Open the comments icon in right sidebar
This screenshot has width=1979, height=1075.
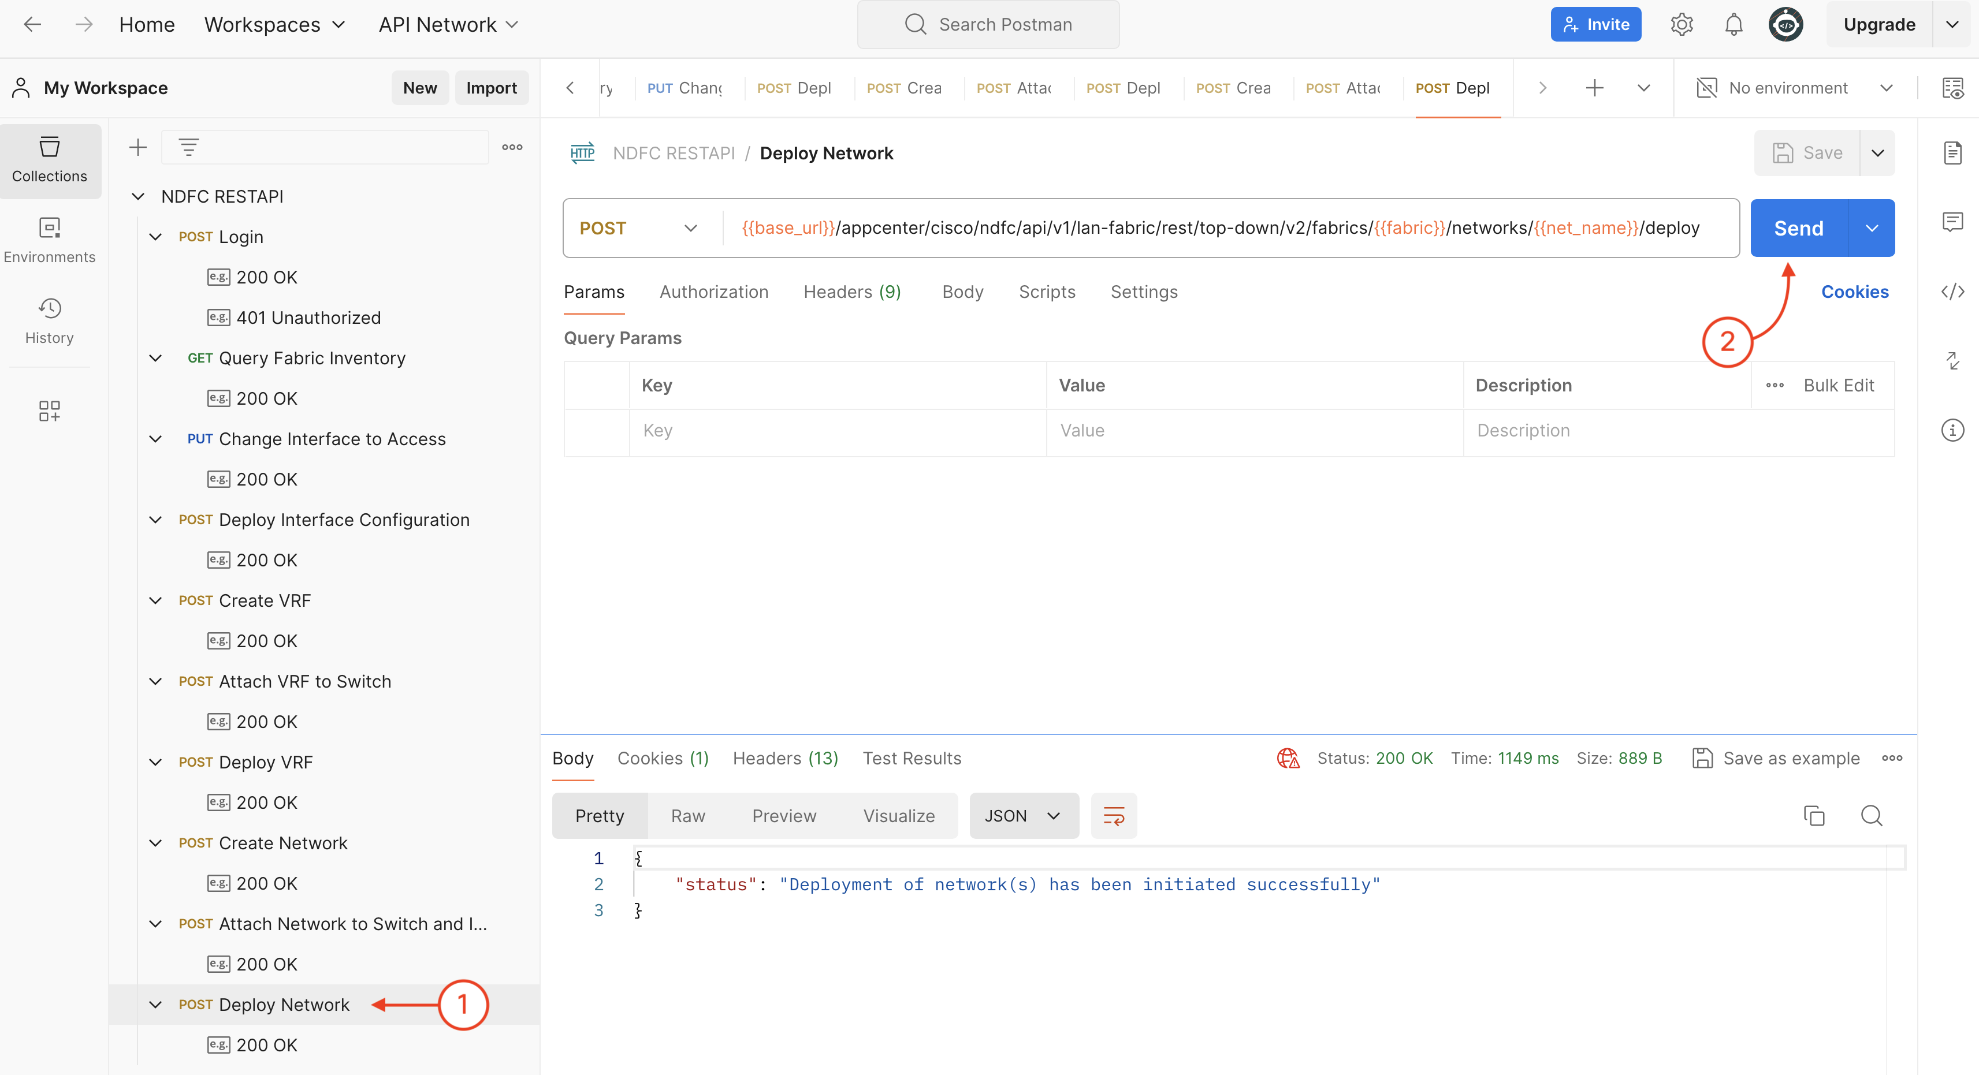click(1952, 223)
